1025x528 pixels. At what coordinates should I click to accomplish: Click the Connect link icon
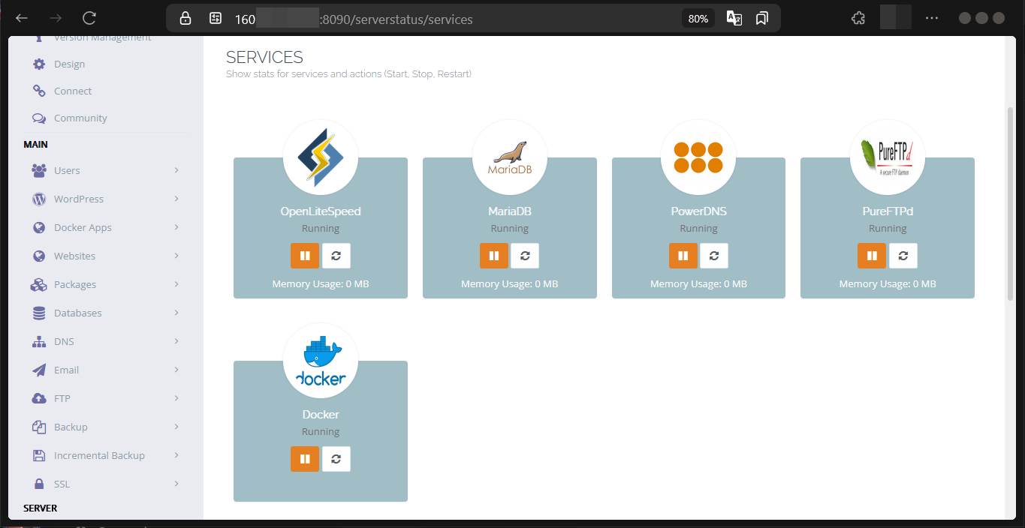[x=39, y=91]
